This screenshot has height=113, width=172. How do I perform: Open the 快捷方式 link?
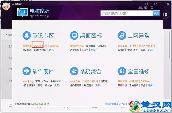click(102, 46)
